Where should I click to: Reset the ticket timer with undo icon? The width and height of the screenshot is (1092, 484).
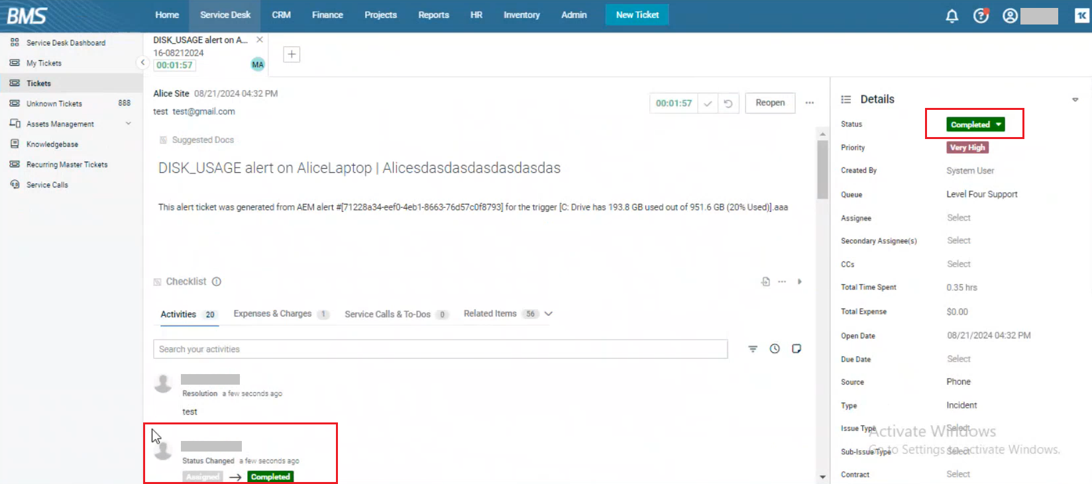(x=728, y=103)
